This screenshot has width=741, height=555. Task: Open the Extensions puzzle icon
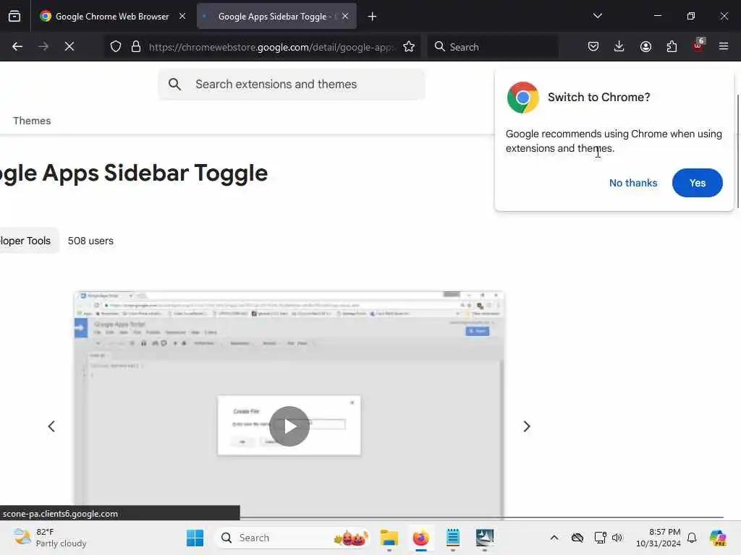pos(672,46)
